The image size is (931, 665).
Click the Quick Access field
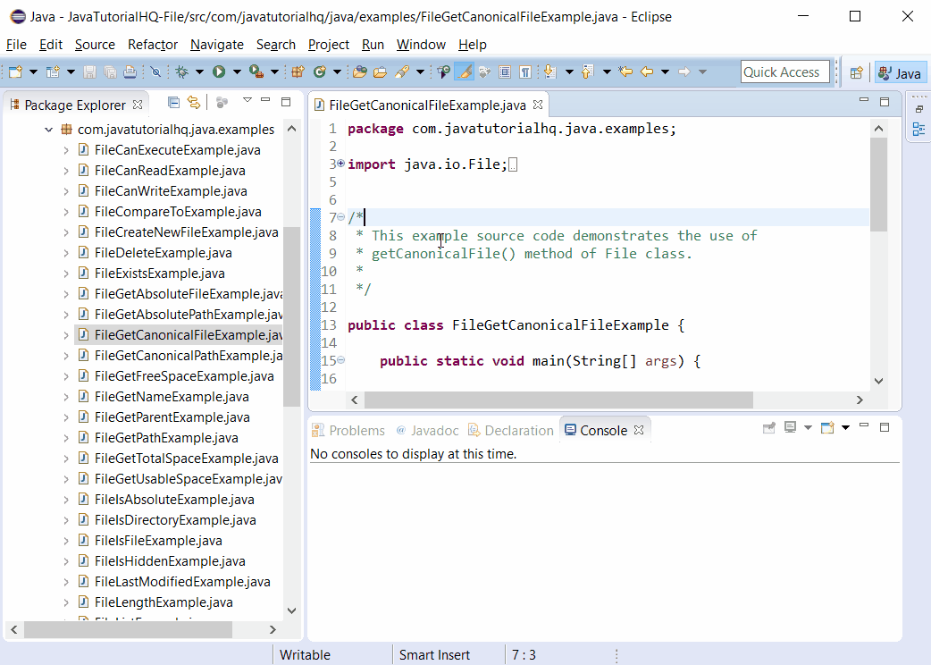[x=784, y=72]
